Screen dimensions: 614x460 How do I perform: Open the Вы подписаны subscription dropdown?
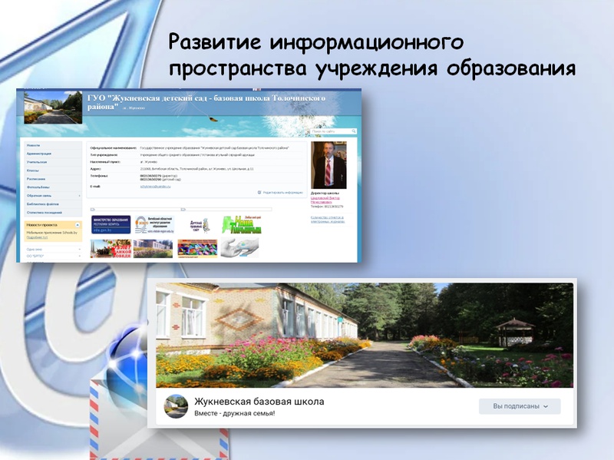point(520,406)
